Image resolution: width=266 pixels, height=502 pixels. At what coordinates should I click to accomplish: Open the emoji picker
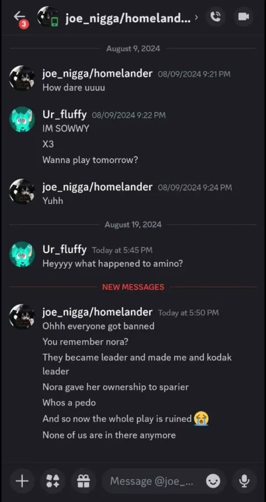point(213,481)
